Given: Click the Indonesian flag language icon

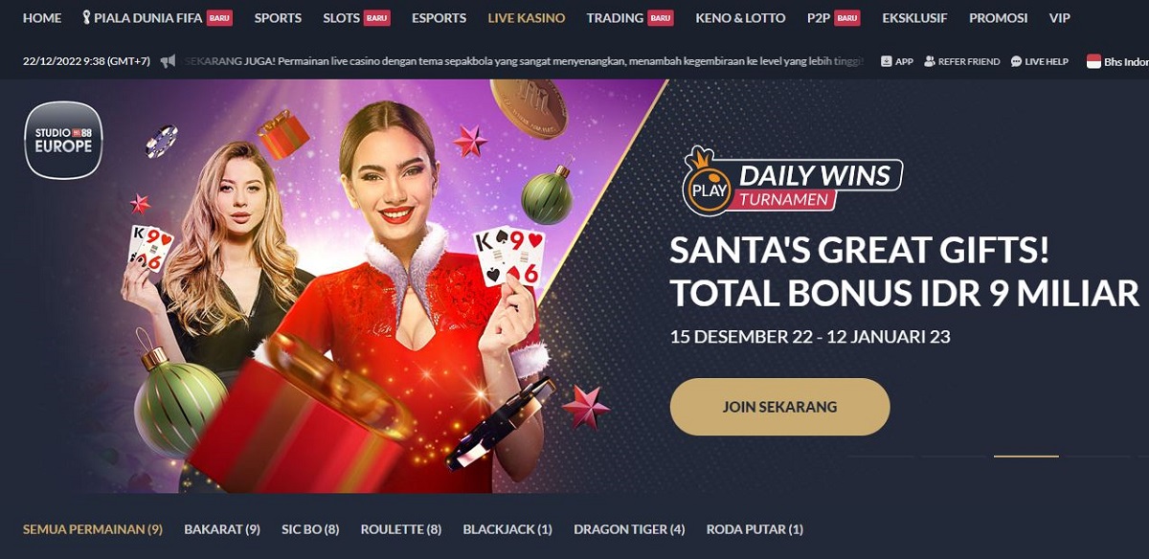Looking at the screenshot, I should (x=1093, y=61).
